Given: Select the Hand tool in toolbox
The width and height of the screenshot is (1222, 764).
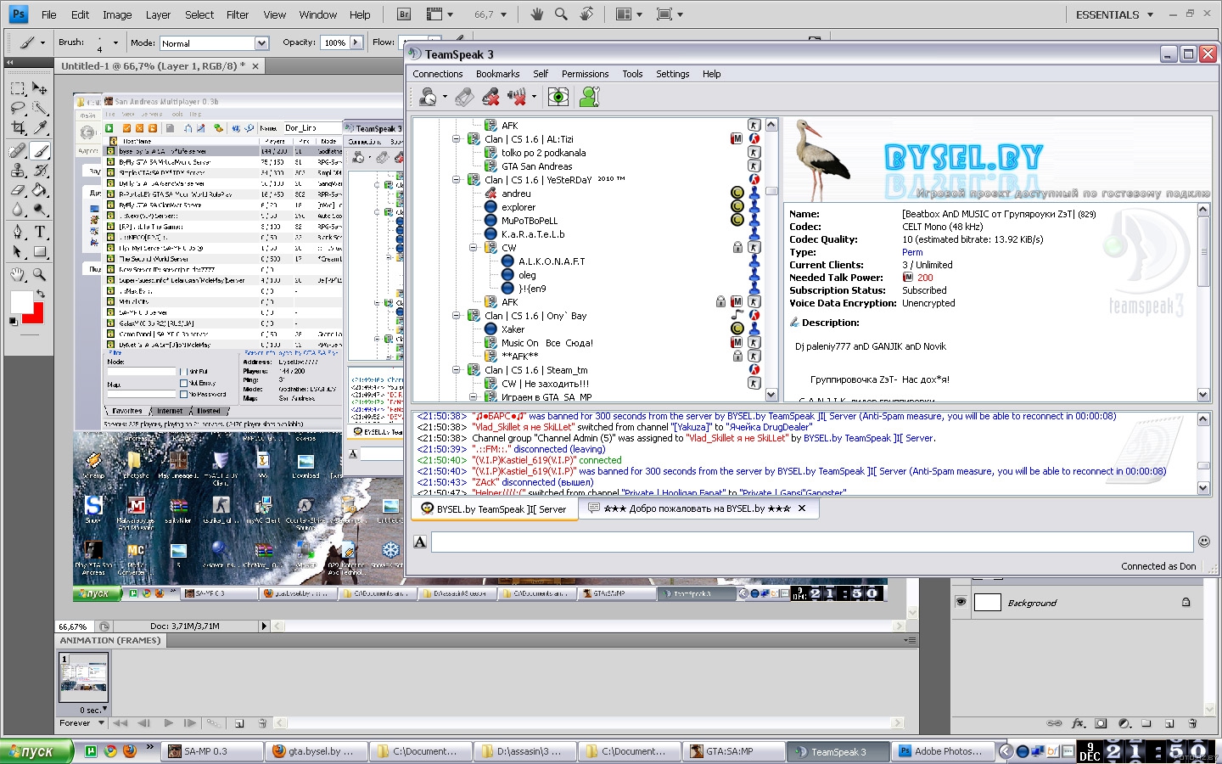Looking at the screenshot, I should [x=17, y=275].
